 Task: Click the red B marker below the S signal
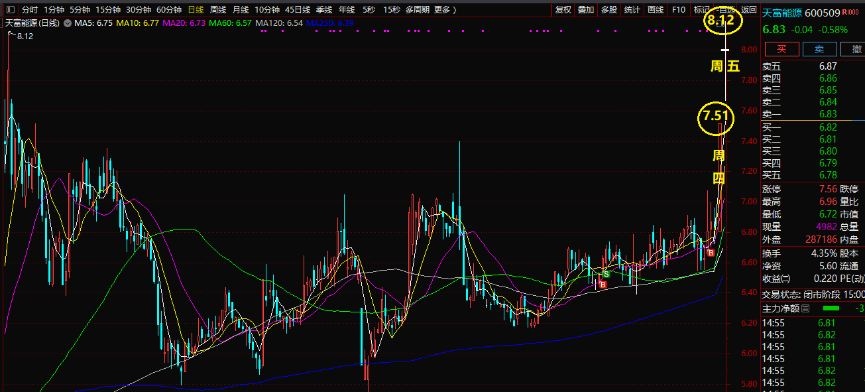(603, 285)
